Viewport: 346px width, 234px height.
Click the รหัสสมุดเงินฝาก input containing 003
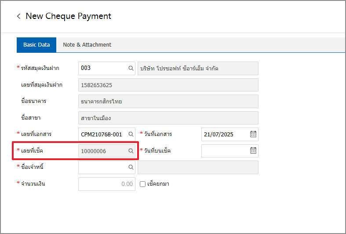103,68
